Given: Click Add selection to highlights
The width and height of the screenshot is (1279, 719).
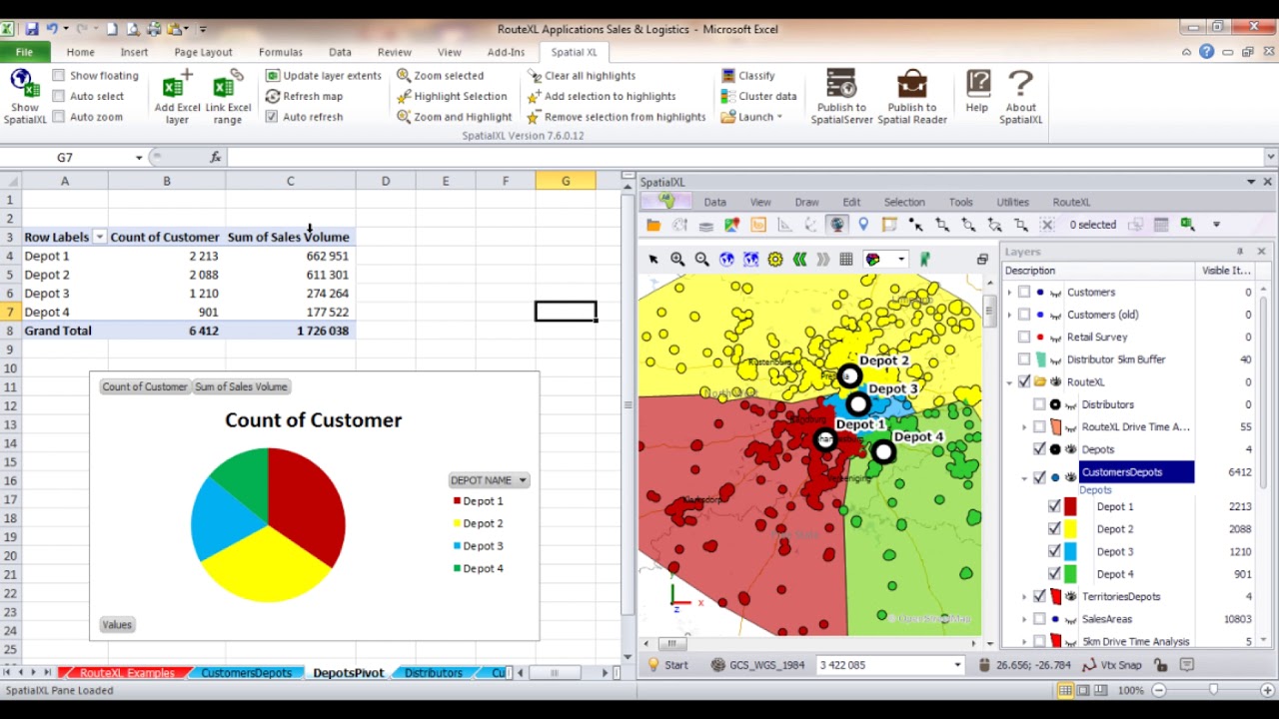Looking at the screenshot, I should tap(601, 96).
